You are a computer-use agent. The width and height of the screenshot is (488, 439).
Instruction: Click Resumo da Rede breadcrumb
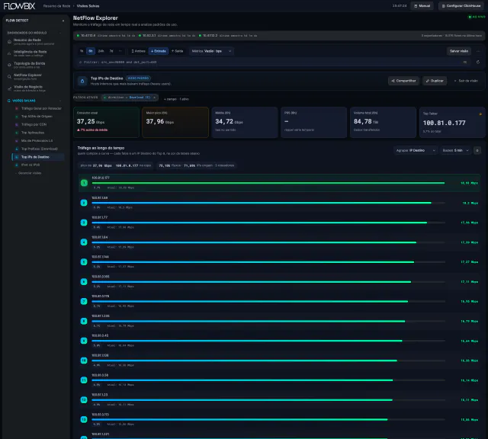(x=56, y=6)
